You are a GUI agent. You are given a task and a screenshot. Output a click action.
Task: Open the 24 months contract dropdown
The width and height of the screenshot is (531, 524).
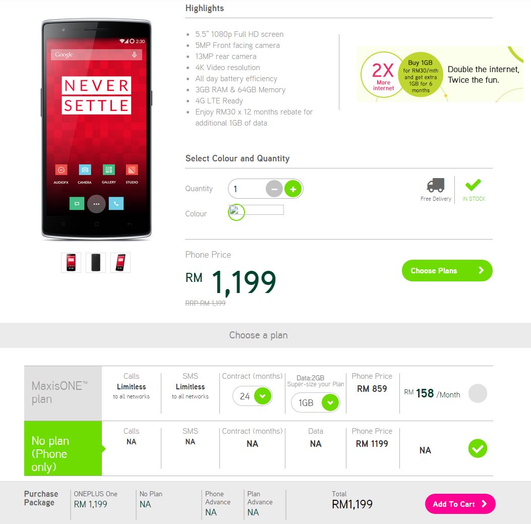point(253,395)
